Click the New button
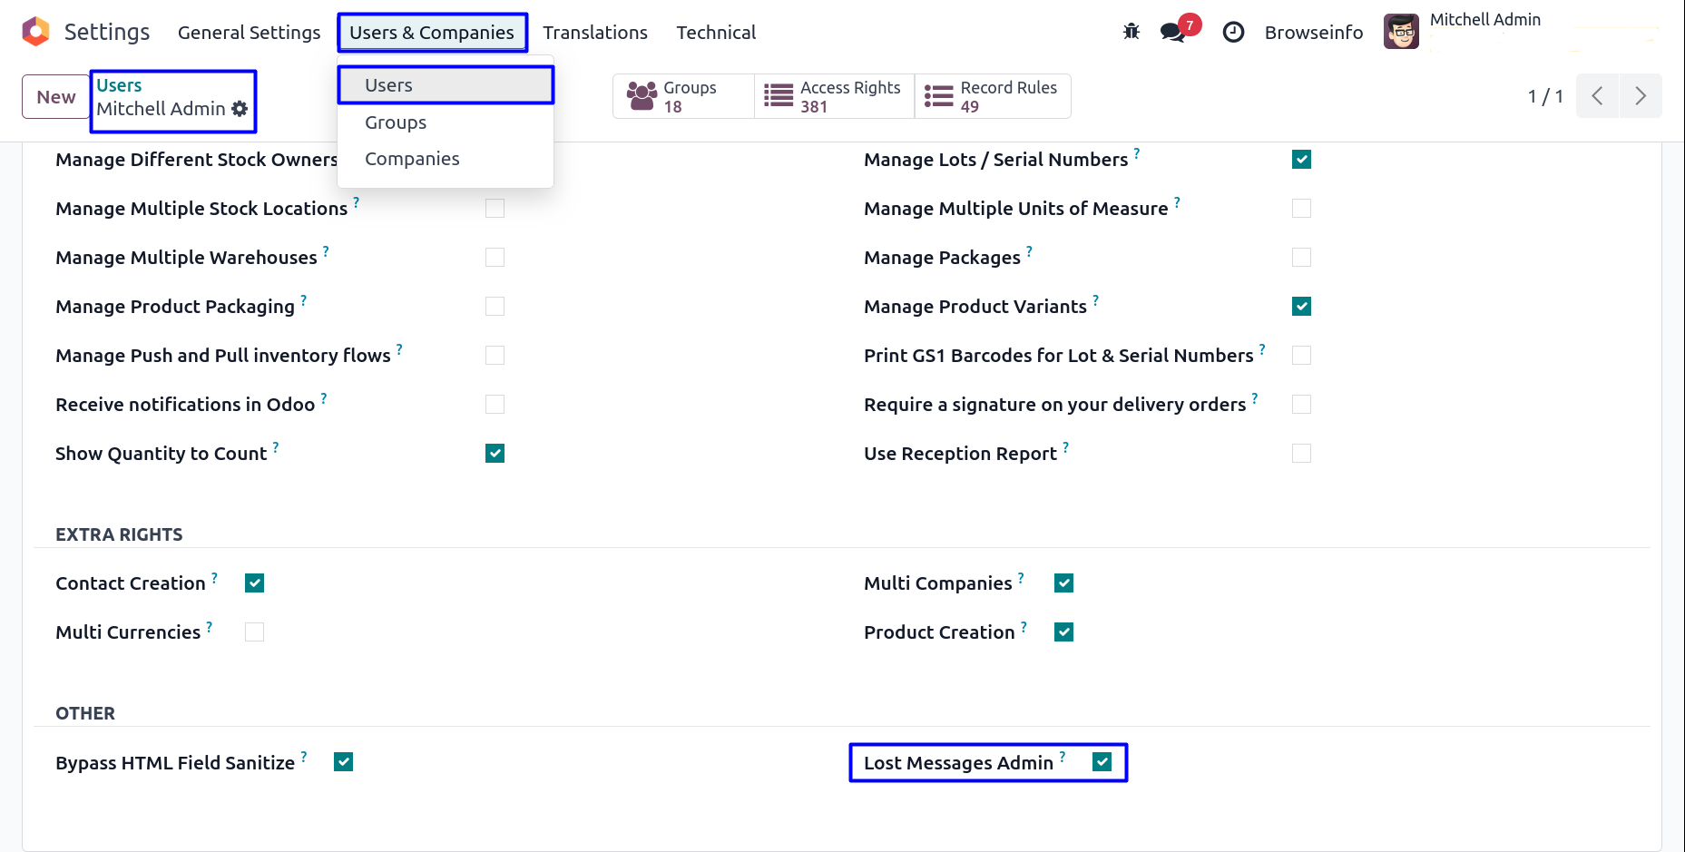 55,97
